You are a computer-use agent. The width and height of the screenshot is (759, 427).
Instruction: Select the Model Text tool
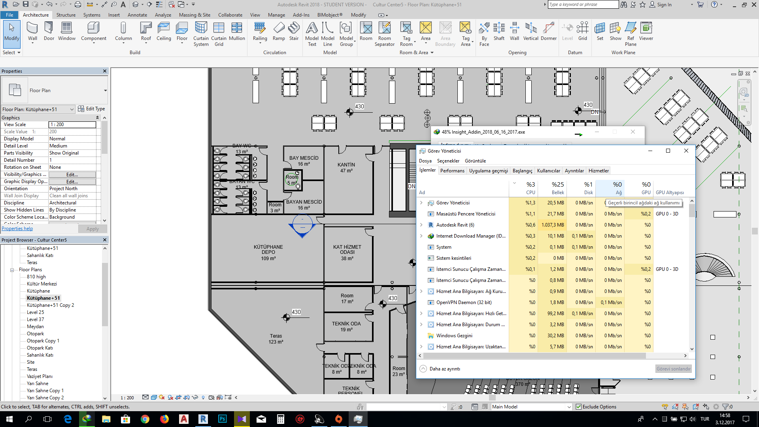[312, 34]
